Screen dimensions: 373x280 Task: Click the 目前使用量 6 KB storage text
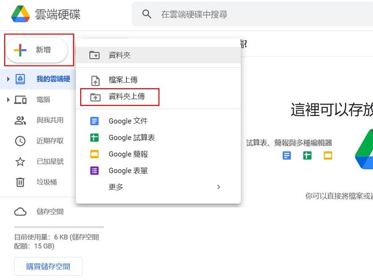[x=56, y=241]
